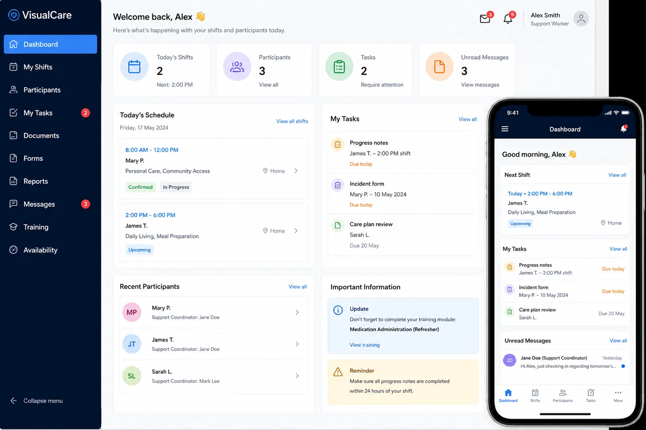This screenshot has width=646, height=430.
Task: Click Upcoming badge on desktop James T. shift
Action: 139,250
